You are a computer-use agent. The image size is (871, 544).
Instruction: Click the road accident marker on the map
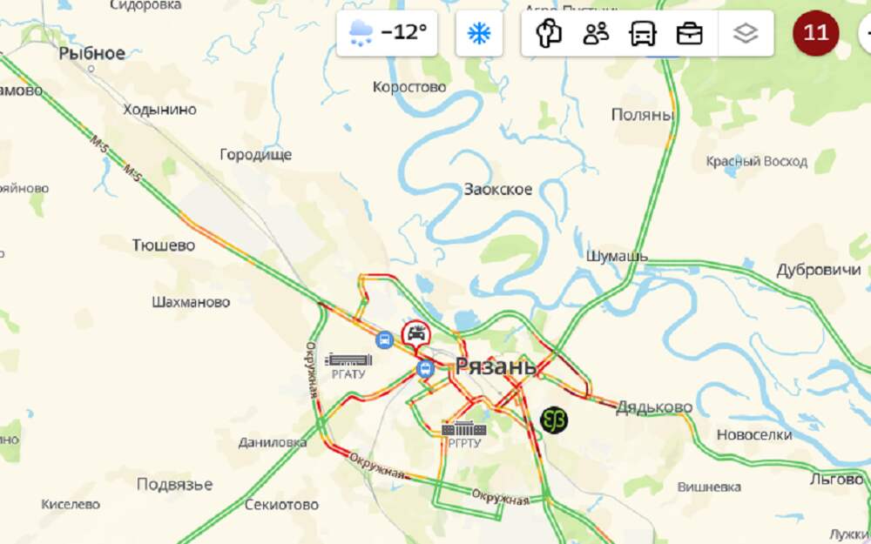(x=416, y=335)
